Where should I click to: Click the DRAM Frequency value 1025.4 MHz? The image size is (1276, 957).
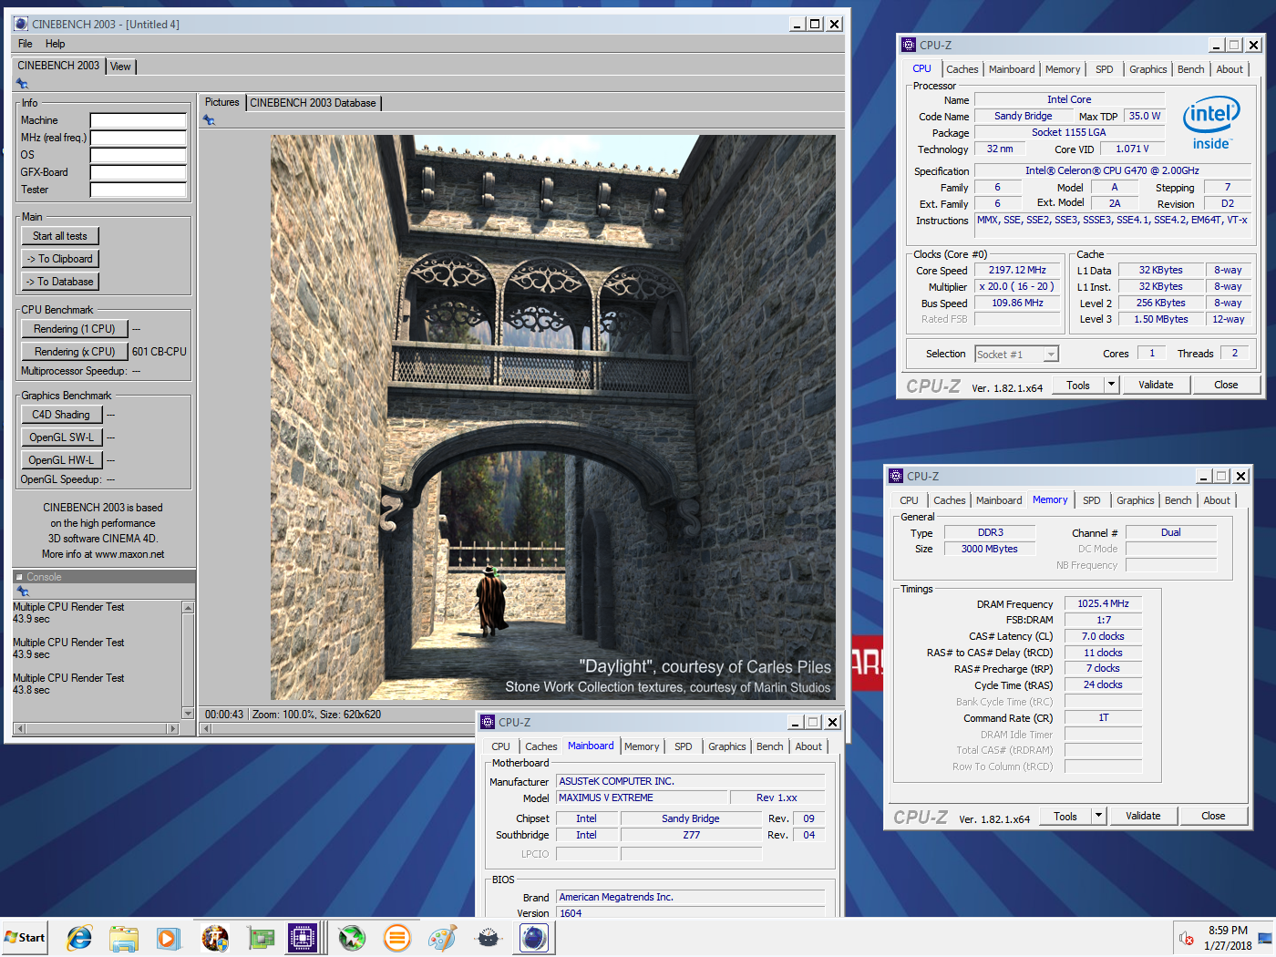coord(1103,603)
